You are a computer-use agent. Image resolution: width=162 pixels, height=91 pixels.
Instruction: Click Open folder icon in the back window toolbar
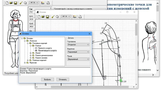pyautogui.click(x=11, y=3)
